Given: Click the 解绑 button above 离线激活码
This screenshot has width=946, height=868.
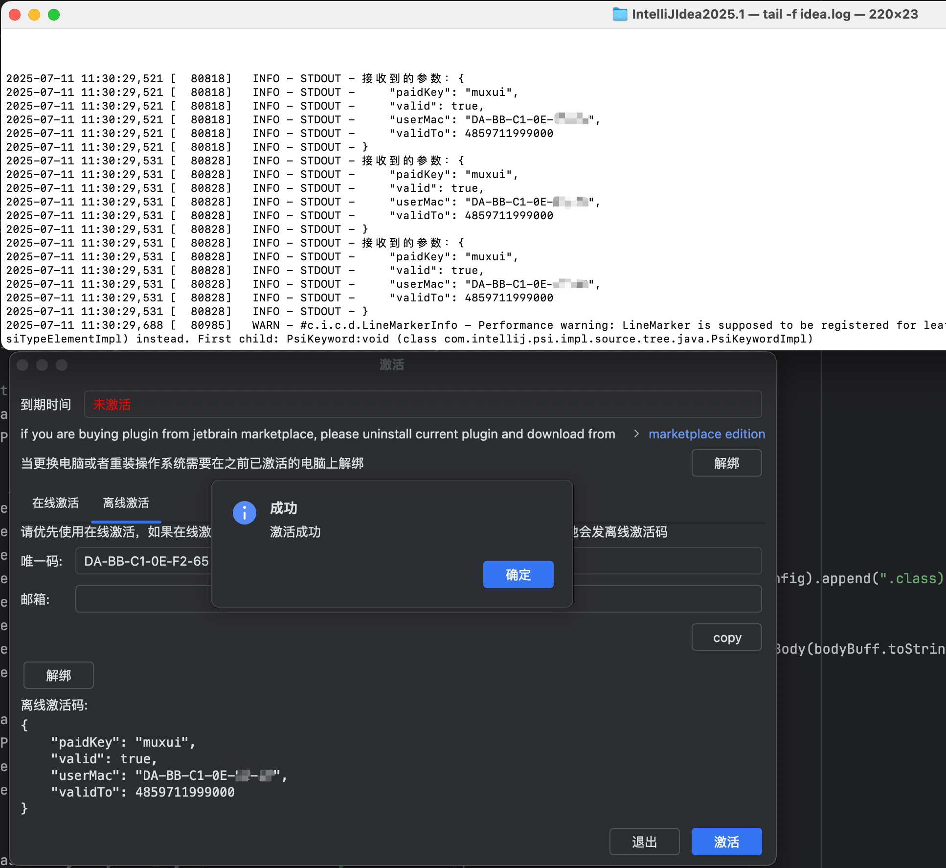Looking at the screenshot, I should pyautogui.click(x=59, y=675).
